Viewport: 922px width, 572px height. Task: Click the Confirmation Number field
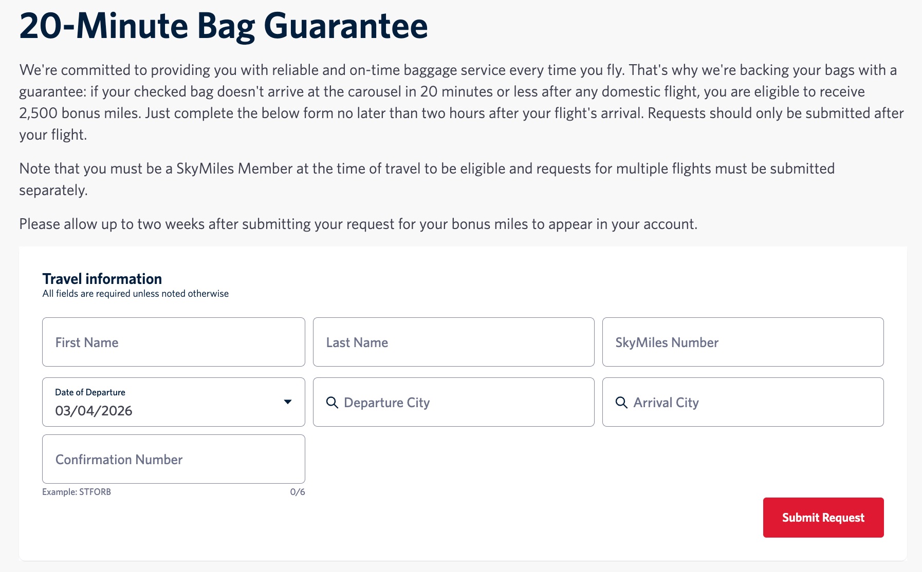coord(173,459)
